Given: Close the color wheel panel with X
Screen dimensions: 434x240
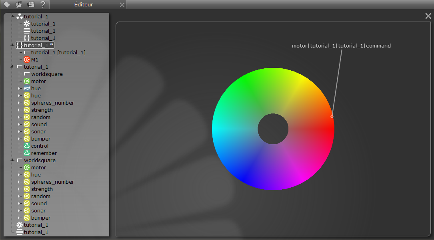Looking at the screenshot, I should tap(428, 16).
